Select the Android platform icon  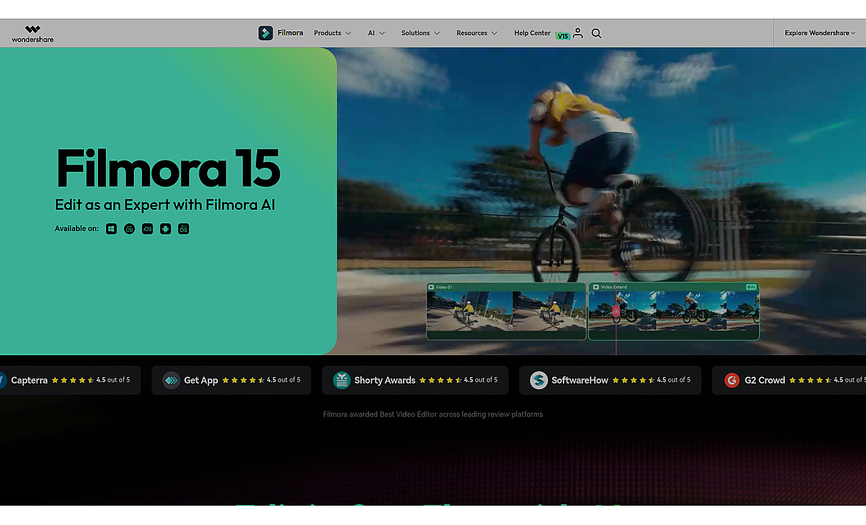[x=165, y=229]
